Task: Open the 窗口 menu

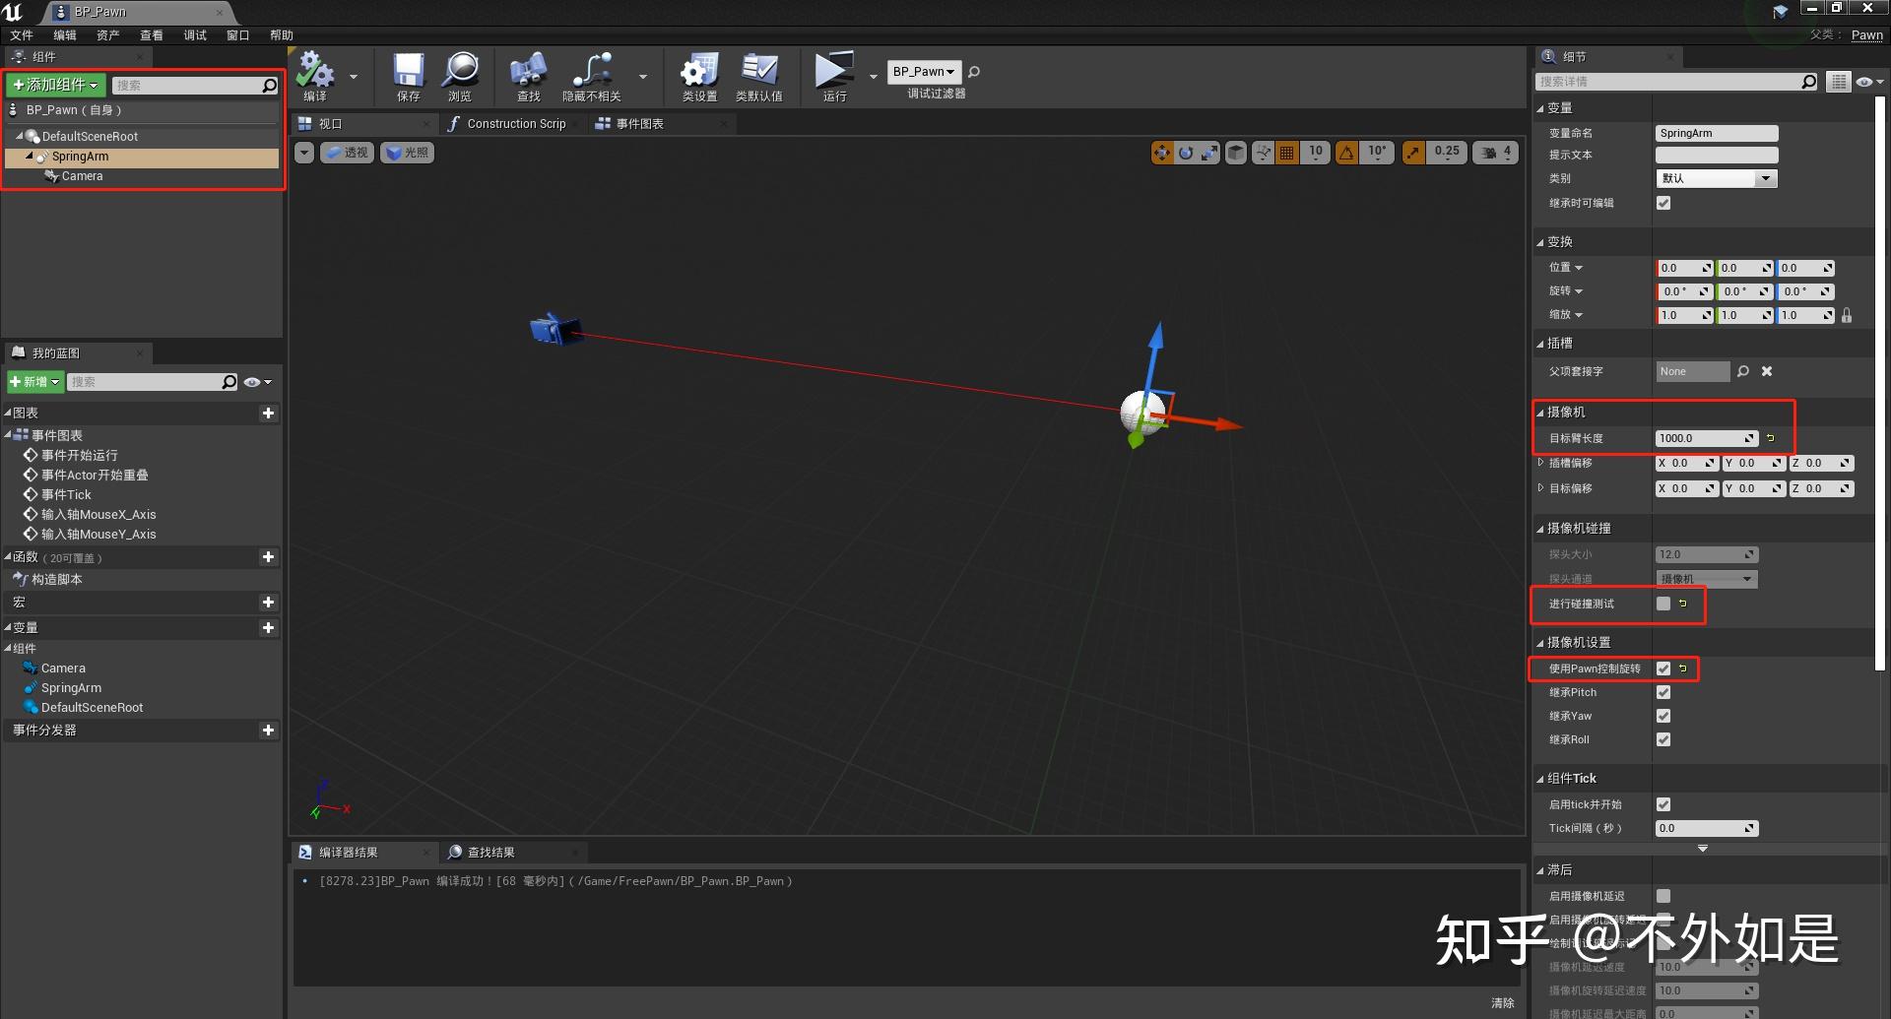Action: click(237, 34)
